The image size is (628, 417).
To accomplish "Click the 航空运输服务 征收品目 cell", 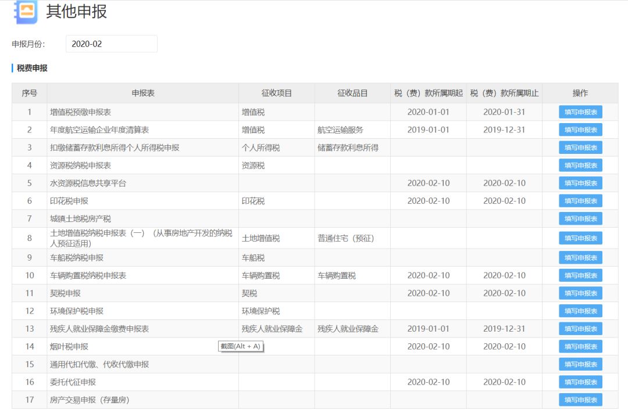I will 340,130.
